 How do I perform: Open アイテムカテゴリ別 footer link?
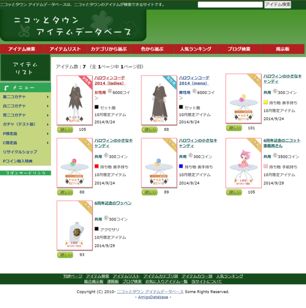pos(161,276)
